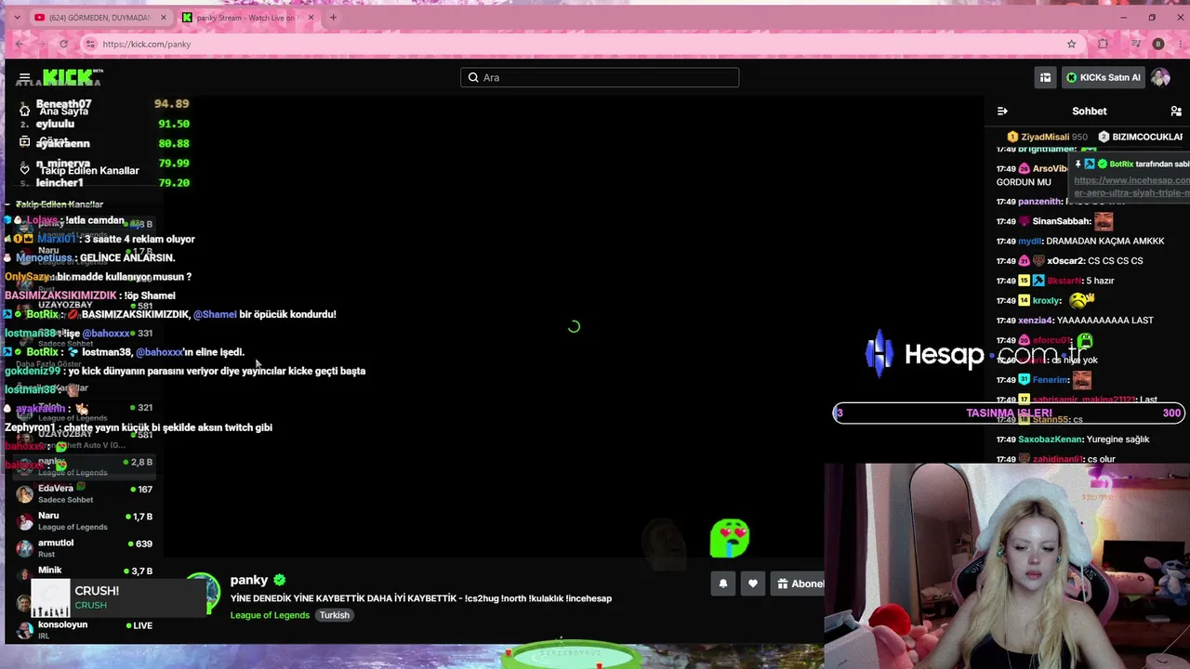Collapse the Sohbet chat panel
This screenshot has height=669, width=1190.
tap(1002, 111)
